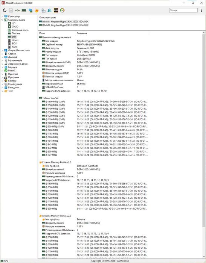Click the Enthusiast (Certified) profile name value
Screen dimensions: 206x263
[x=87, y=166]
